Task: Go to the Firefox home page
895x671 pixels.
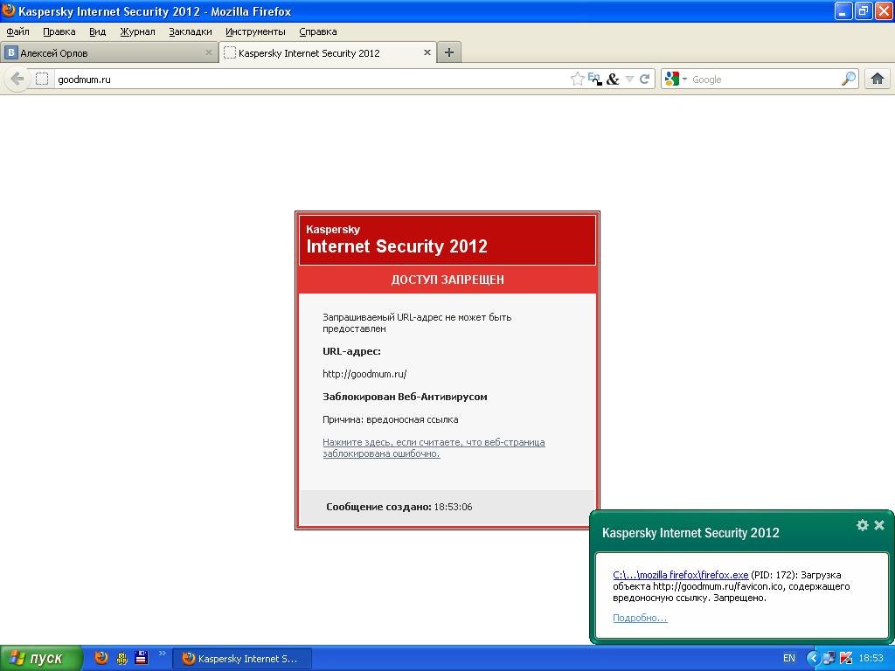Action: click(x=878, y=79)
